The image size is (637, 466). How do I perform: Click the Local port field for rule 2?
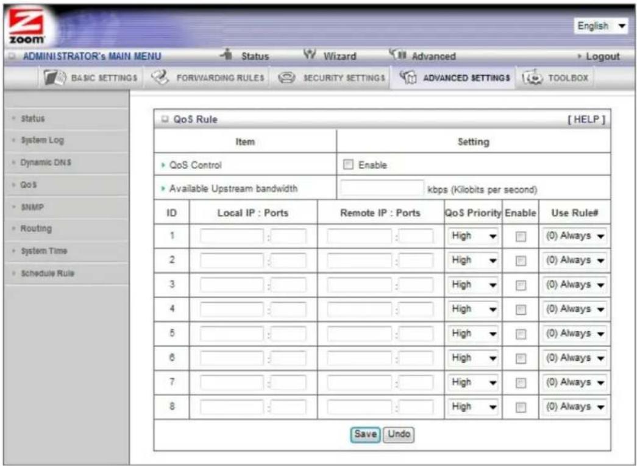coord(288,261)
